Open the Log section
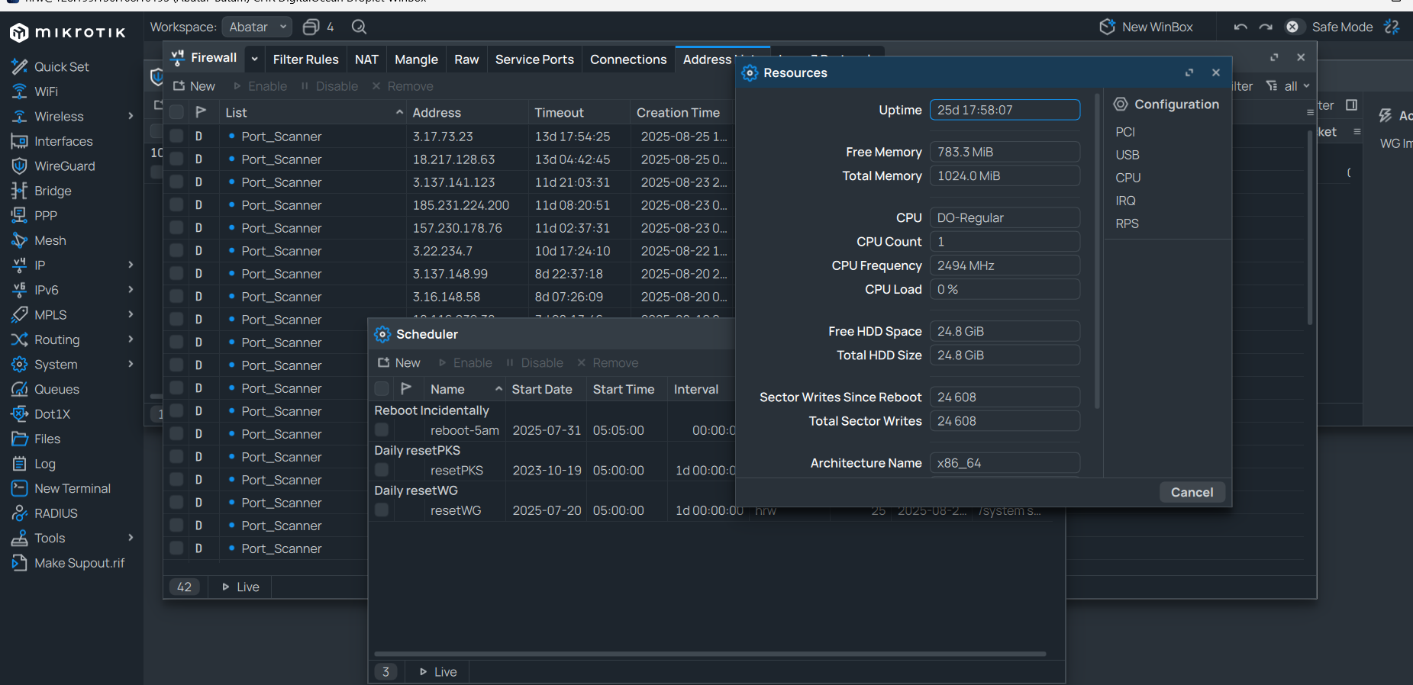This screenshot has width=1413, height=685. point(44,464)
